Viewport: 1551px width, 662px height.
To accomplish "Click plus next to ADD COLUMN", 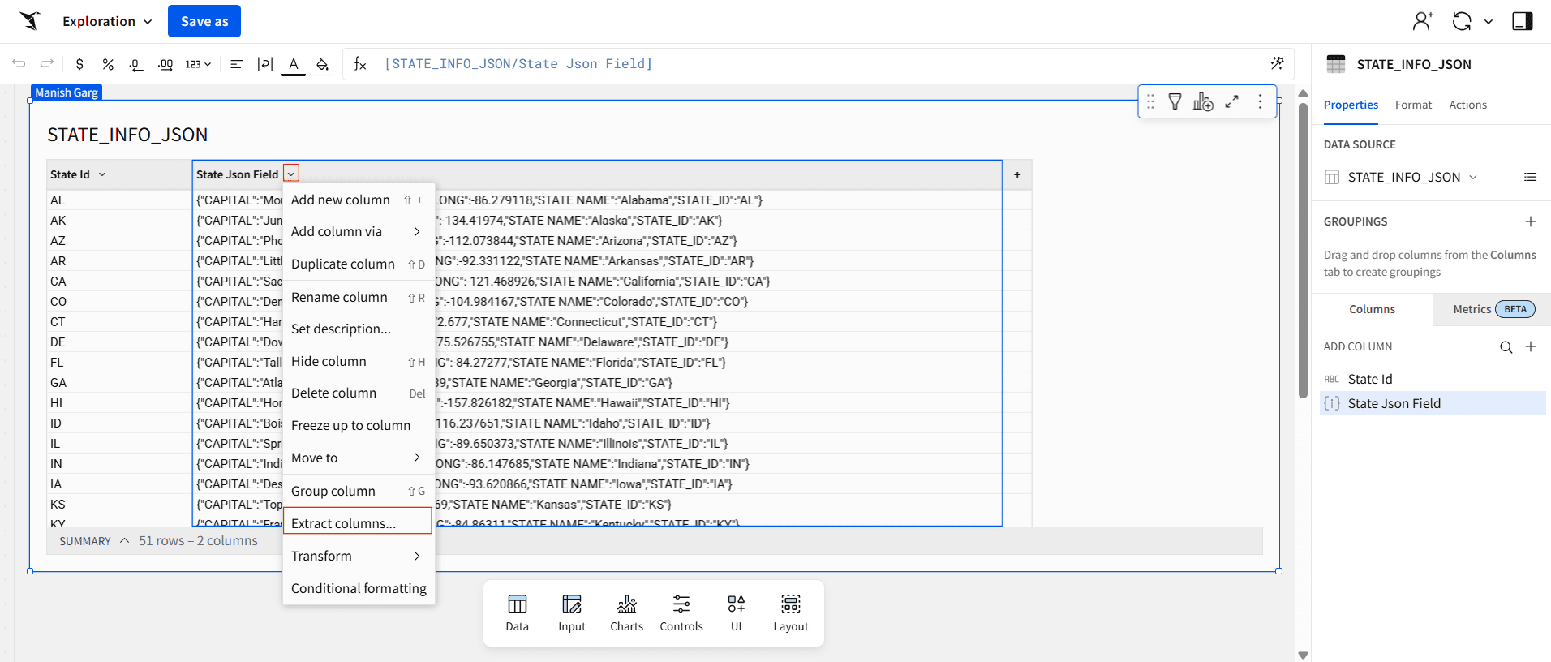I will 1531,346.
